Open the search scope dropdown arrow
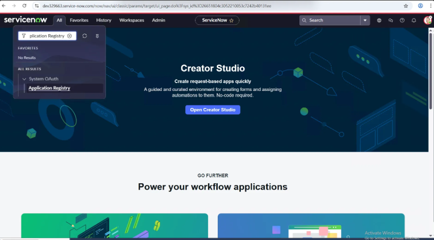The image size is (434, 240). [365, 20]
